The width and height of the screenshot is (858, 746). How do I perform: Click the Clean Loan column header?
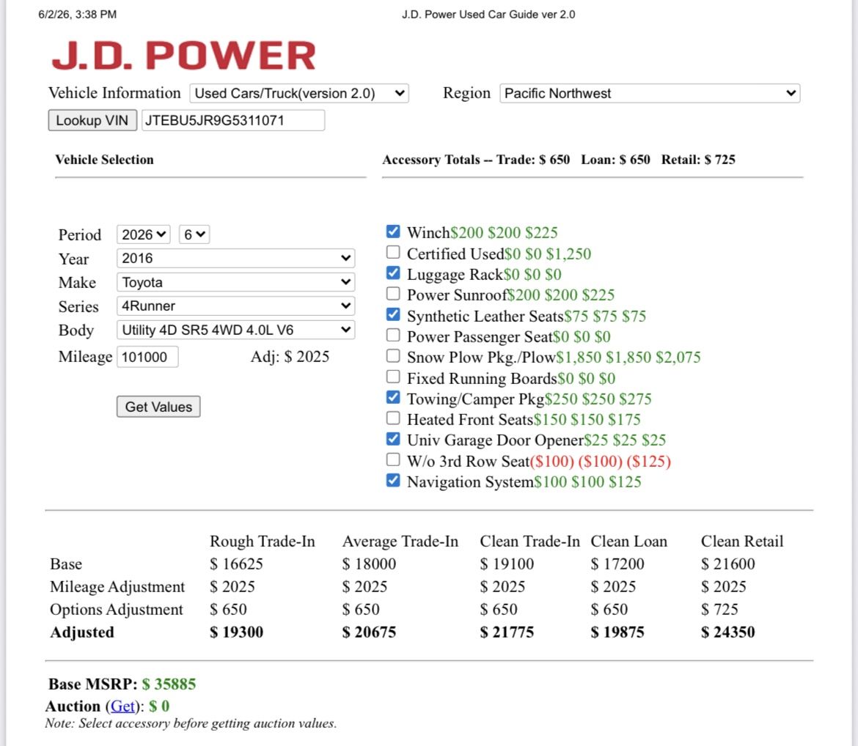coord(628,541)
